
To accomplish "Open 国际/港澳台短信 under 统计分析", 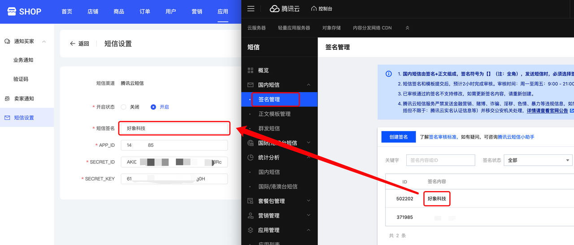I will coord(278,186).
